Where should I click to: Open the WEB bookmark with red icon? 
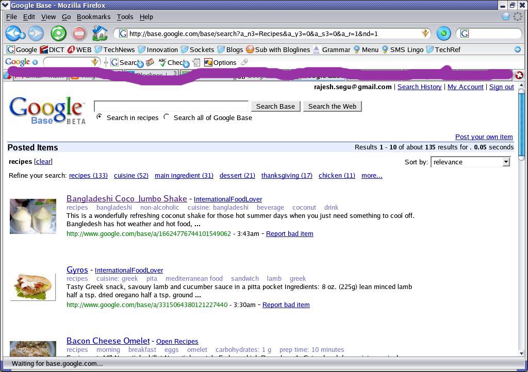79,49
